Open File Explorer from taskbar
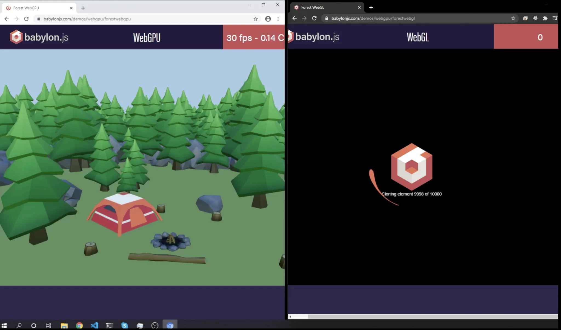561x330 pixels. [64, 325]
